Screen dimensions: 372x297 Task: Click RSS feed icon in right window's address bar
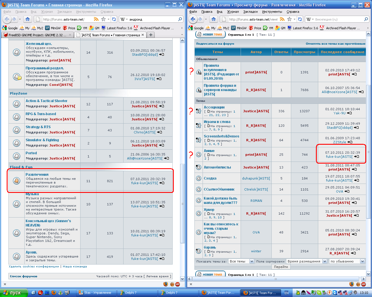282,19
